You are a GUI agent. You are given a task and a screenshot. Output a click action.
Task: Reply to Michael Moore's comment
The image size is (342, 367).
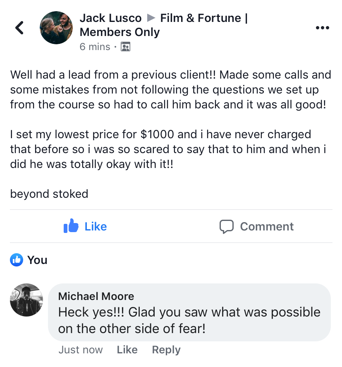pos(166,350)
